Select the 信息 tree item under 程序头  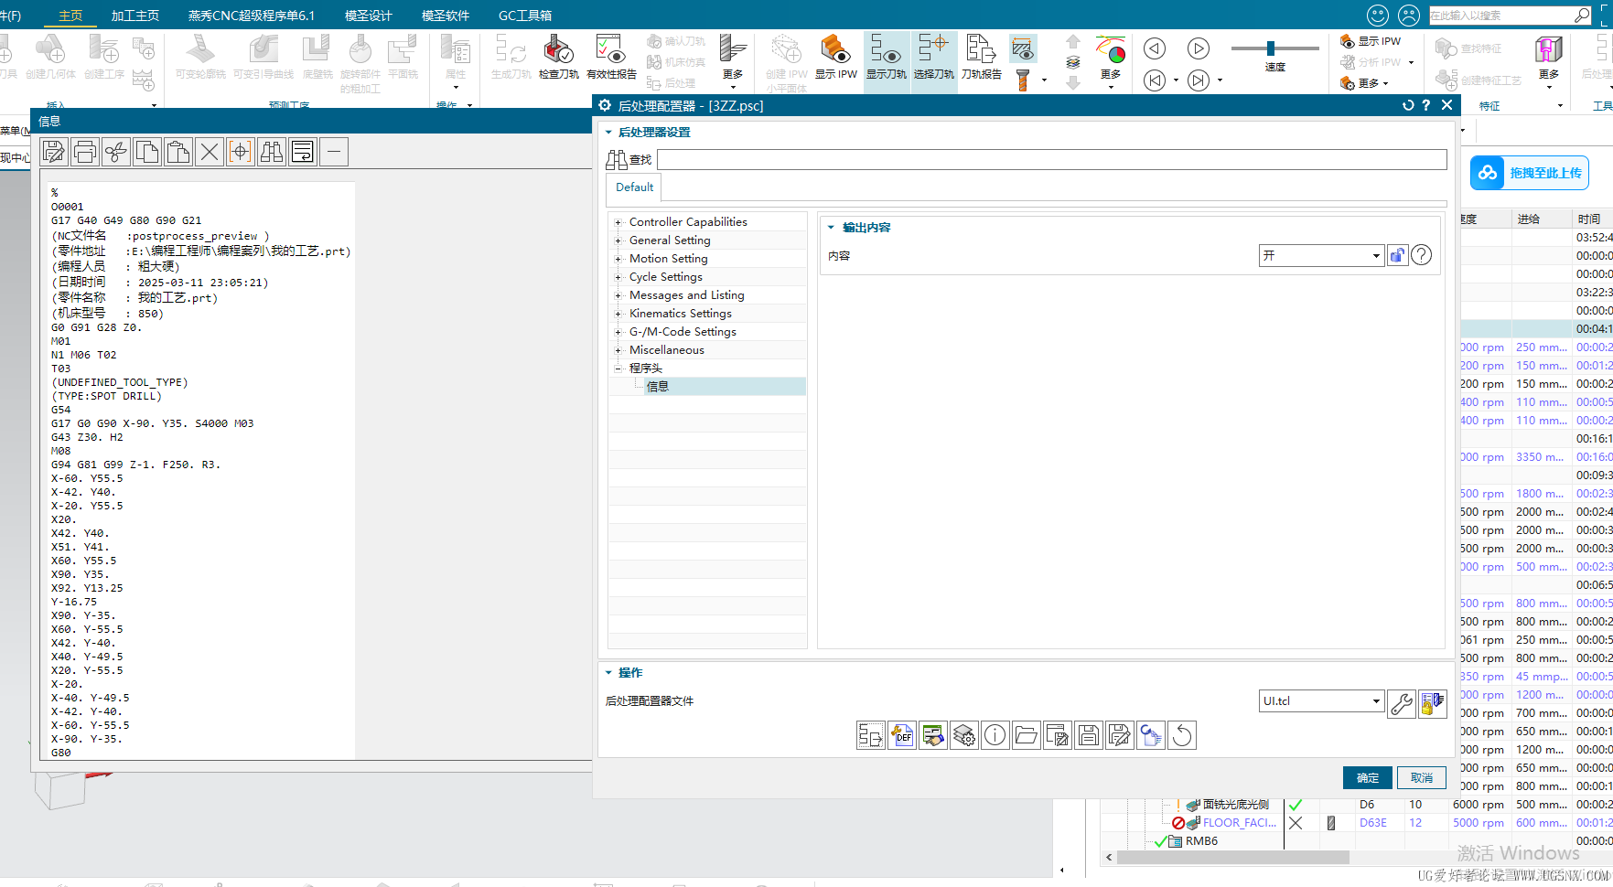tap(658, 387)
